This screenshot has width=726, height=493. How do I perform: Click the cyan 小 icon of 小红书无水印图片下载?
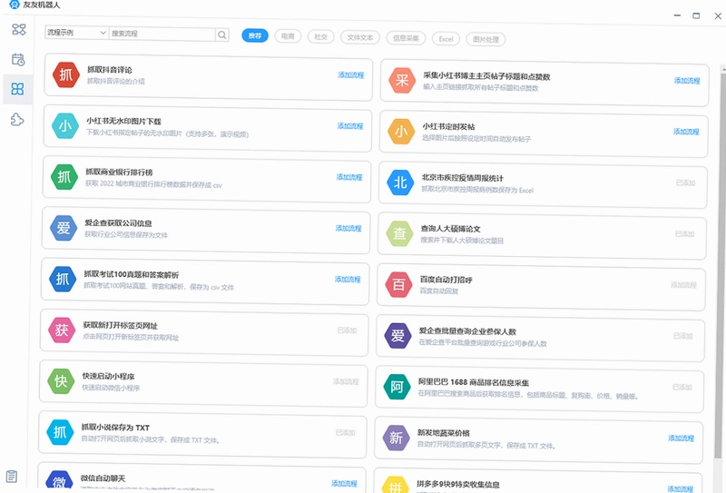pyautogui.click(x=64, y=126)
